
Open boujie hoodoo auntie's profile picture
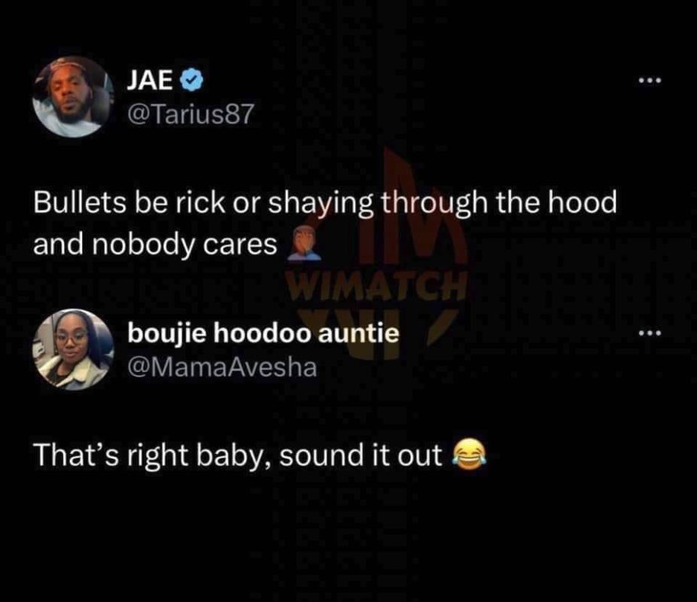point(73,349)
